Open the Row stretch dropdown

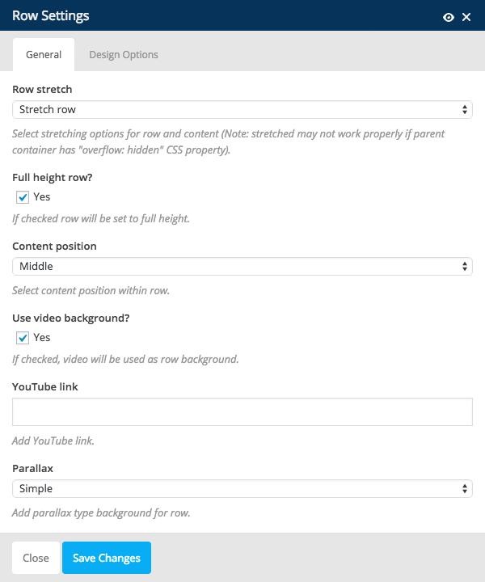point(242,109)
